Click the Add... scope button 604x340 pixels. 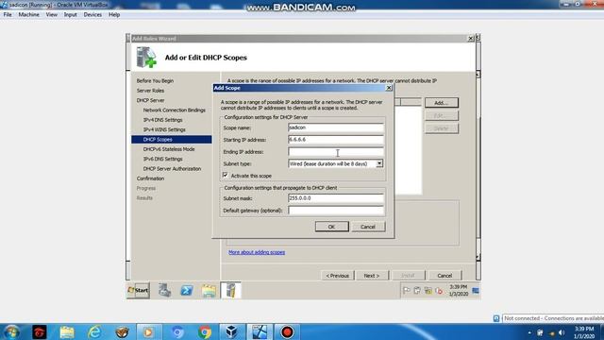pos(442,103)
